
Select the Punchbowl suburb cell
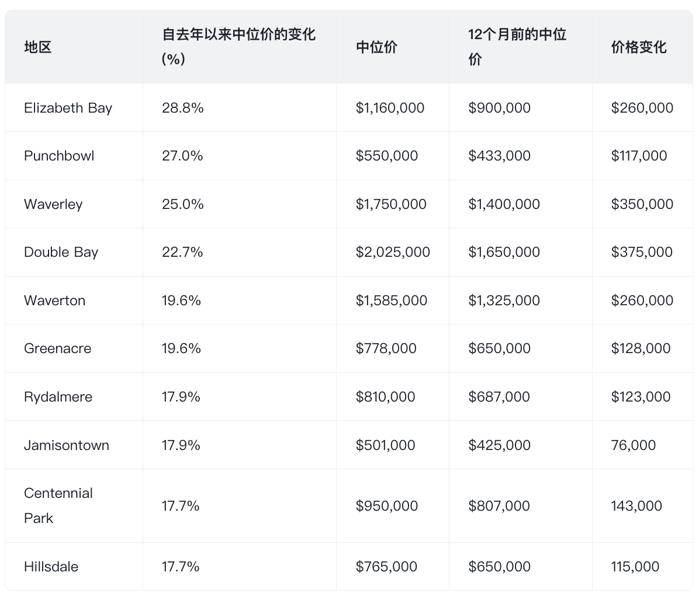point(59,156)
